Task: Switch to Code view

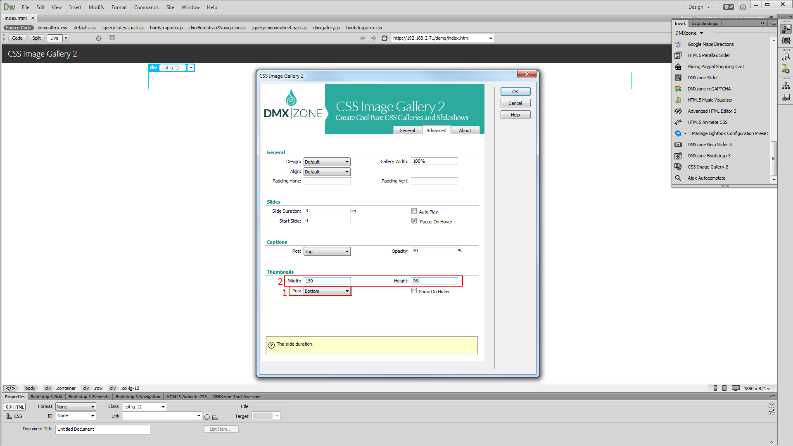Action: [x=17, y=38]
